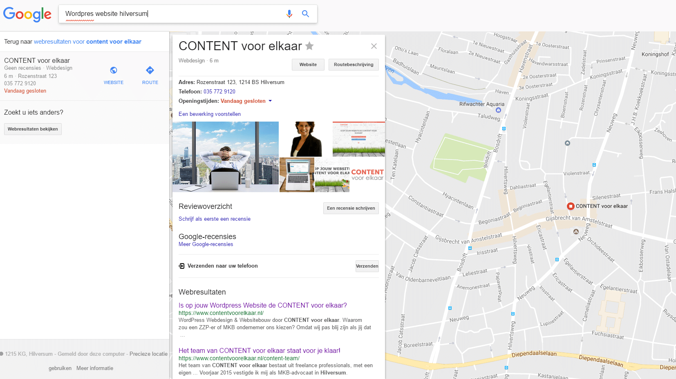Viewport: 676px width, 379px height.
Task: Click the Diependaalselaan road label
Action: coord(534,354)
